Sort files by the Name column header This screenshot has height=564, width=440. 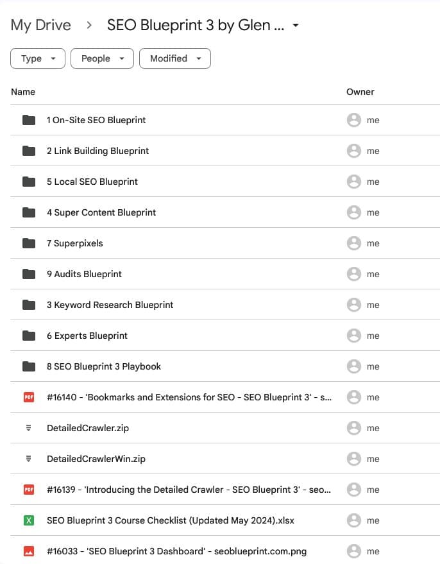pyautogui.click(x=23, y=92)
